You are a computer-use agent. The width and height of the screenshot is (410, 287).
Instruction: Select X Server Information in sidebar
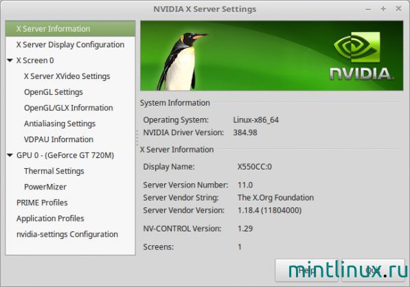pos(70,29)
